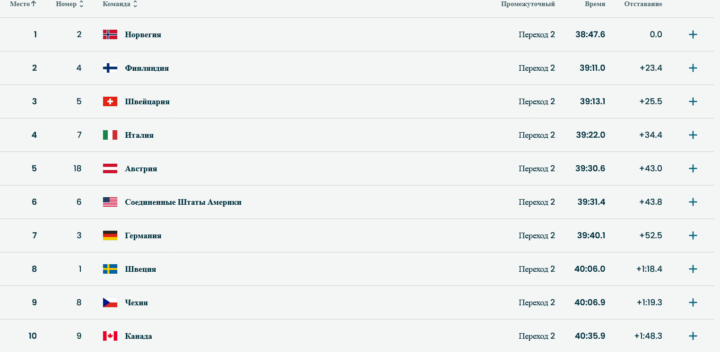The width and height of the screenshot is (720, 352).
Task: Expand the Норвегия row details
Action: click(693, 34)
